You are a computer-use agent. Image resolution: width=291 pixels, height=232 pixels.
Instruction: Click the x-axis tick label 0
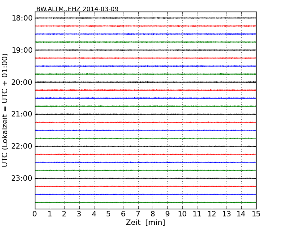(35, 214)
